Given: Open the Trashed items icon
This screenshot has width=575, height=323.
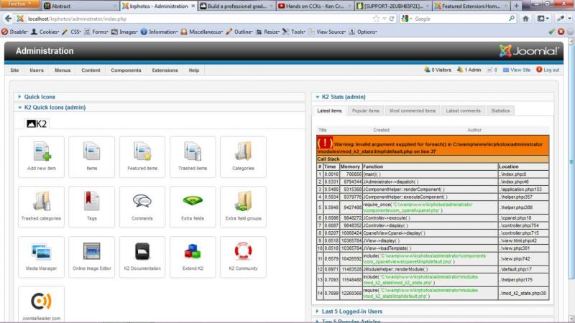Looking at the screenshot, I should [x=193, y=156].
